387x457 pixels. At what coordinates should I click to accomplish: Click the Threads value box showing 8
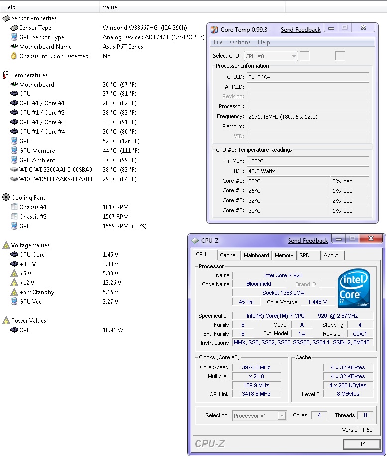pyautogui.click(x=365, y=415)
